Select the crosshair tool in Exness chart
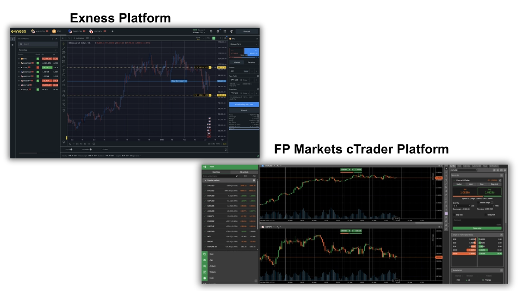Viewport: 518px width, 291px height. tap(64, 44)
